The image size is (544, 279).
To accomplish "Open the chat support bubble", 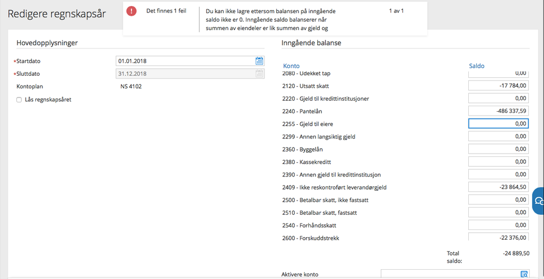I will click(539, 201).
